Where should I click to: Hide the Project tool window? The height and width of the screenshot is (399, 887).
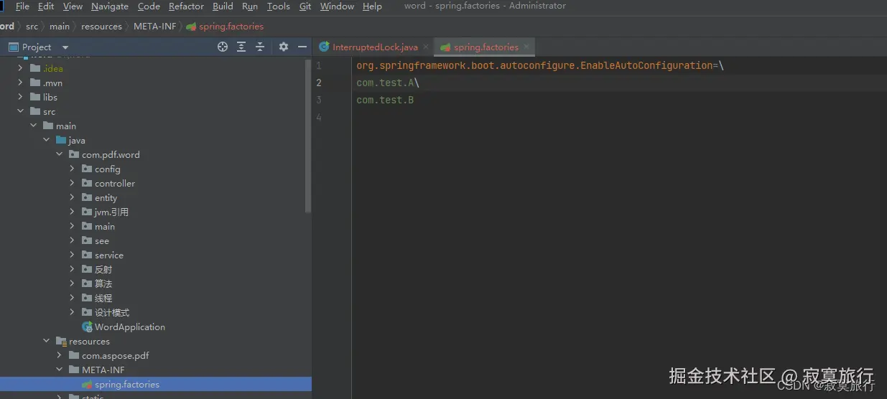[x=302, y=47]
